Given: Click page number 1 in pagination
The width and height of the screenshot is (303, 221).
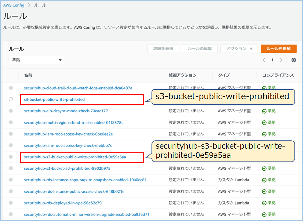Looking at the screenshot, I should pyautogui.click(x=272, y=60).
